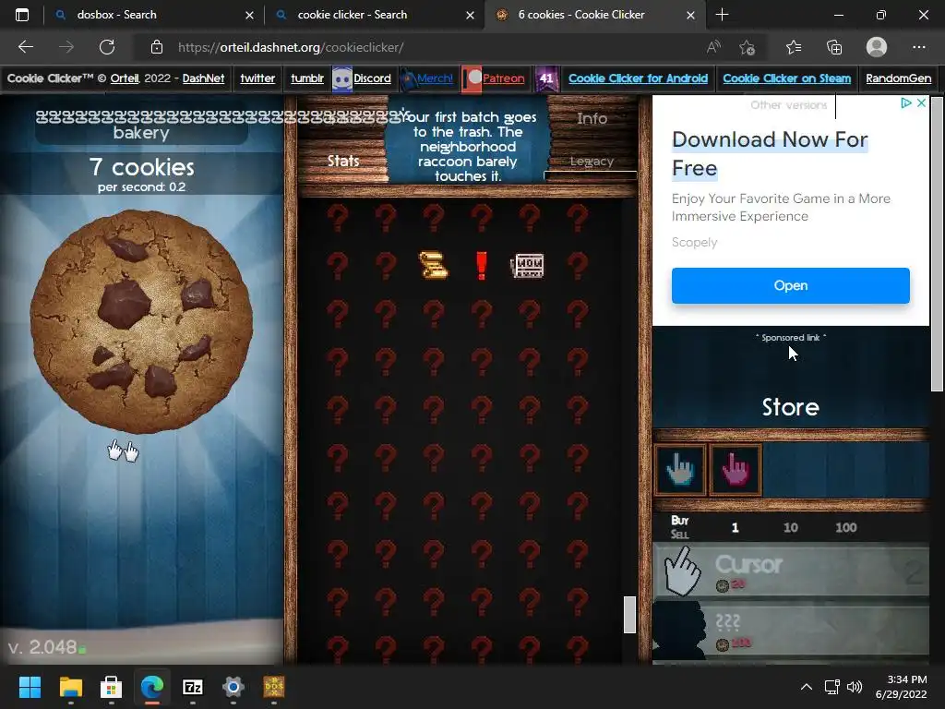The height and width of the screenshot is (709, 945).
Task: Open the tumblr link
Action: click(x=307, y=78)
